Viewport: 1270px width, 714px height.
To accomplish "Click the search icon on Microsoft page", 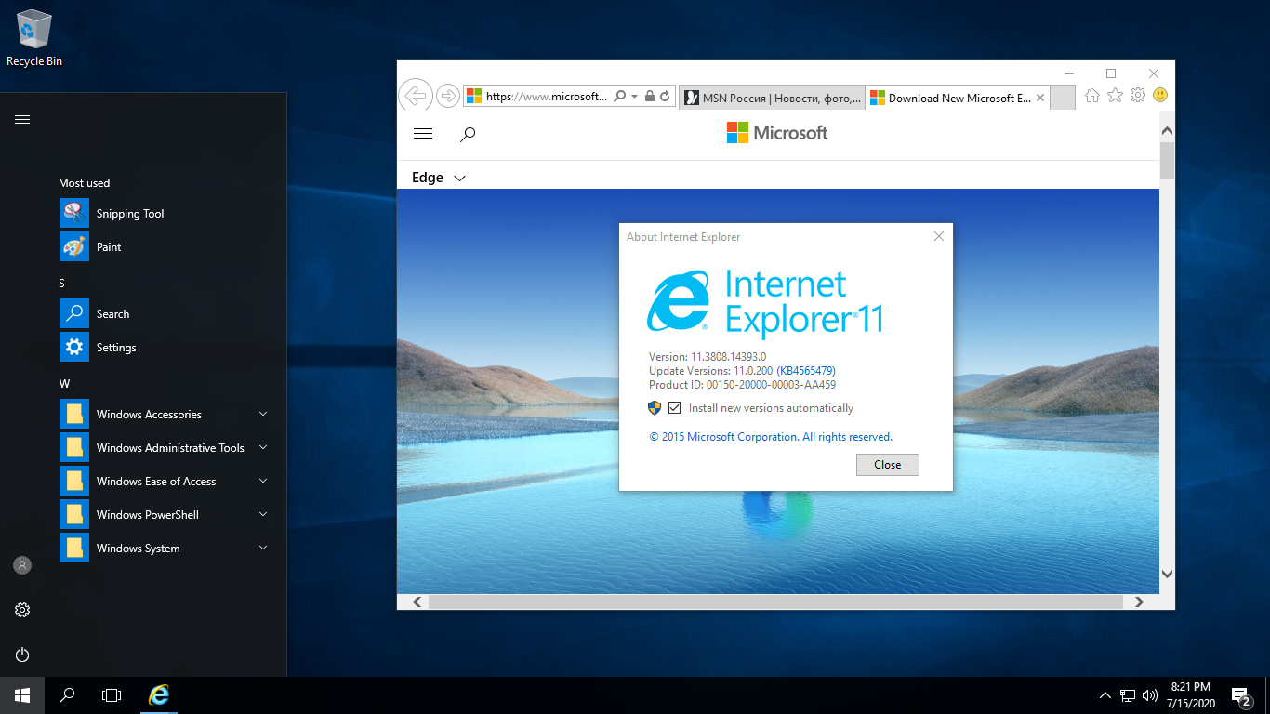I will coord(469,134).
